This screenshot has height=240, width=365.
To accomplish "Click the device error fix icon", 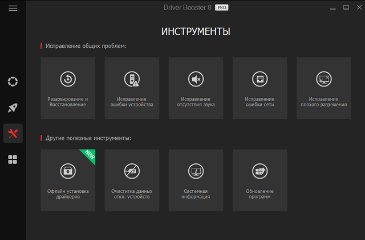I will tap(132, 79).
